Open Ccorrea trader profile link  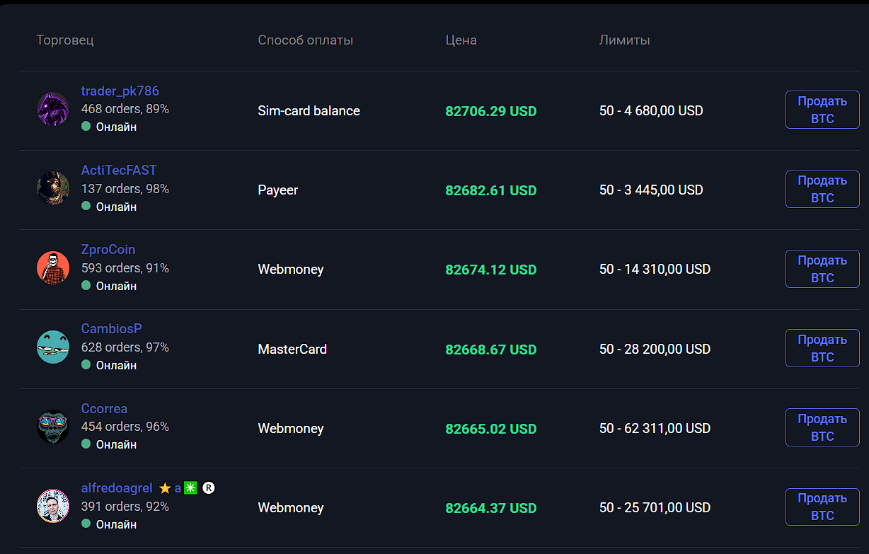104,409
